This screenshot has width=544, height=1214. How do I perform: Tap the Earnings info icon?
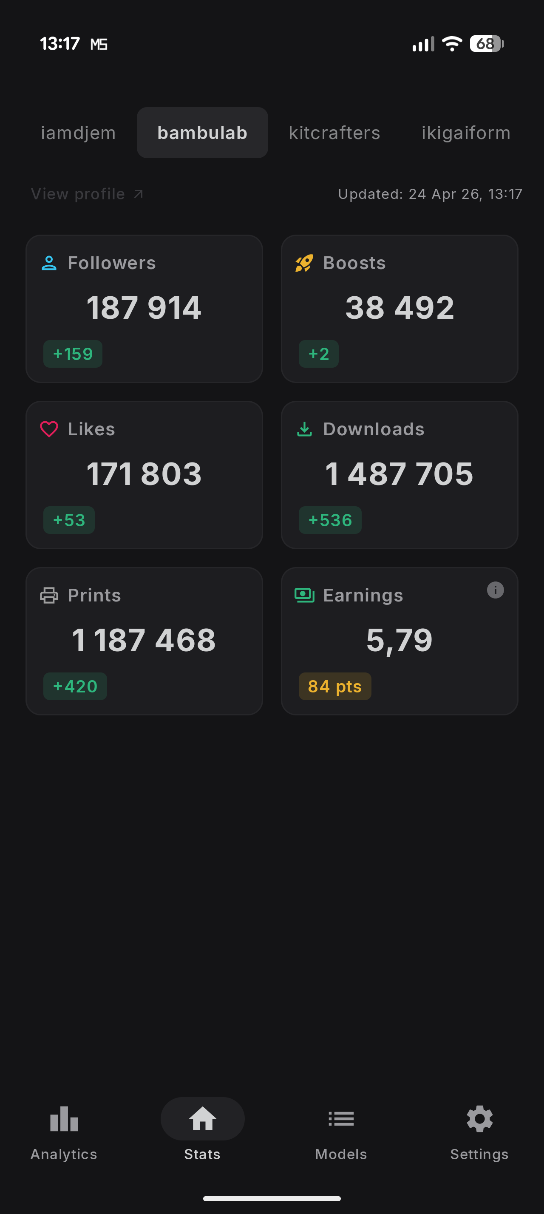[495, 590]
